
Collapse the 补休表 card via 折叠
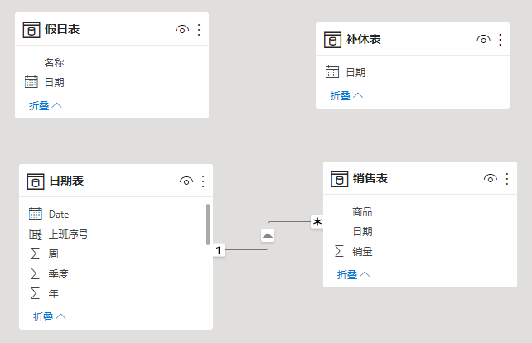click(x=346, y=95)
